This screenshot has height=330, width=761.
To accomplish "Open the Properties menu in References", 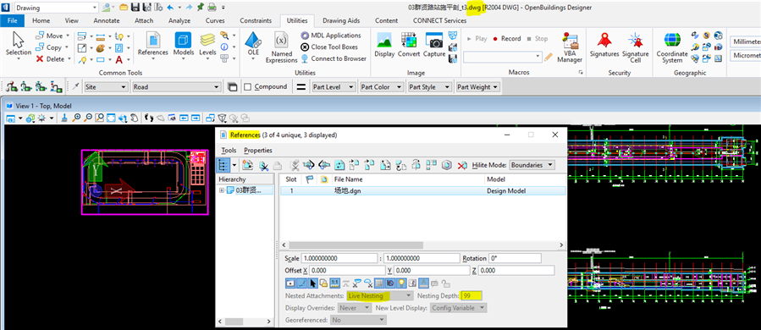I will (x=257, y=151).
